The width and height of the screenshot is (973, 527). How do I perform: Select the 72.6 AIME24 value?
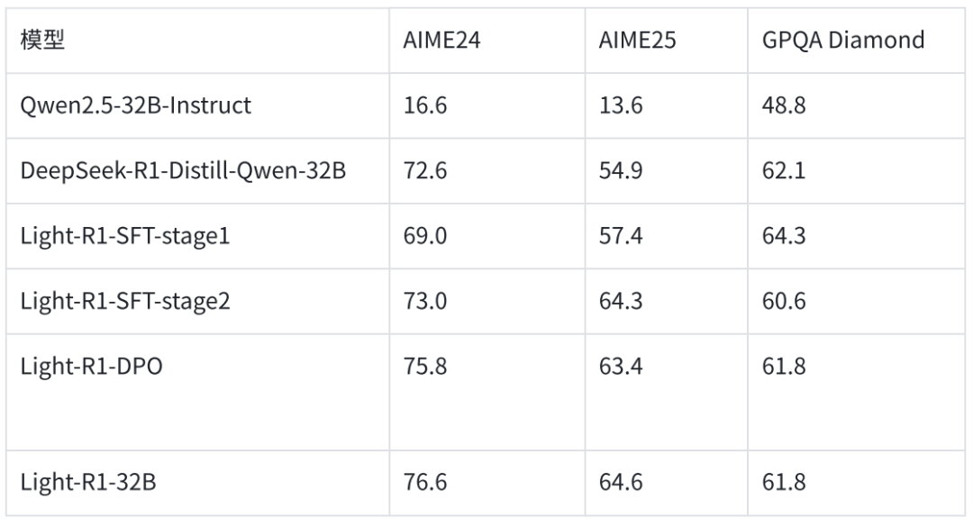coord(425,170)
